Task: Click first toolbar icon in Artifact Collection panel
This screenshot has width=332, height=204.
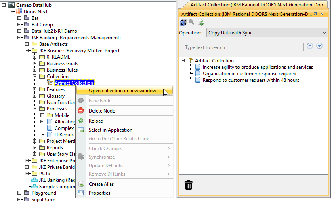Action: (x=183, y=22)
